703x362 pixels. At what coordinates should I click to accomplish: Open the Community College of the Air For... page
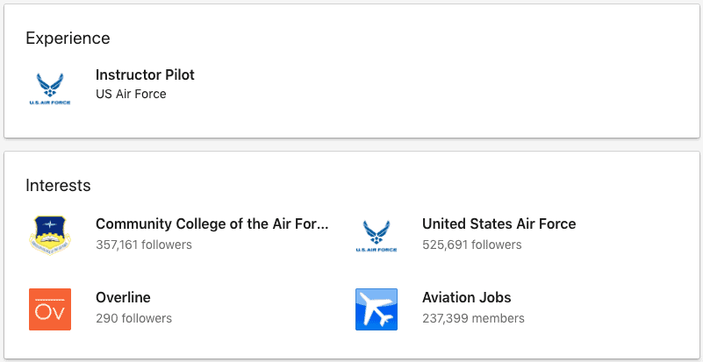[212, 224]
